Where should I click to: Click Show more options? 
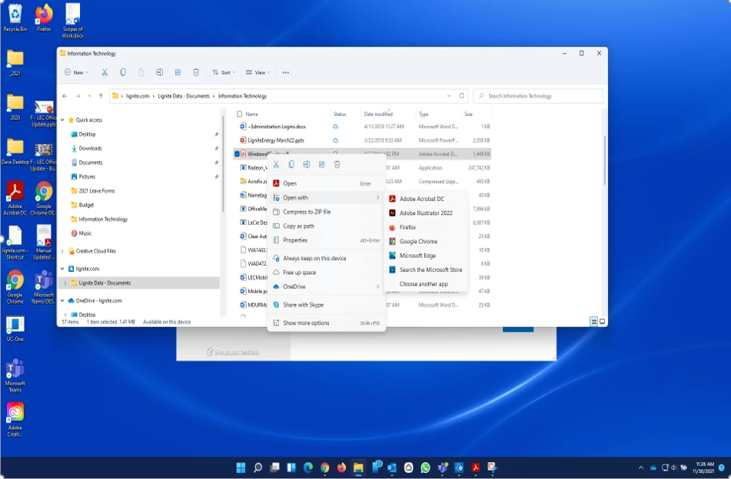(327, 323)
